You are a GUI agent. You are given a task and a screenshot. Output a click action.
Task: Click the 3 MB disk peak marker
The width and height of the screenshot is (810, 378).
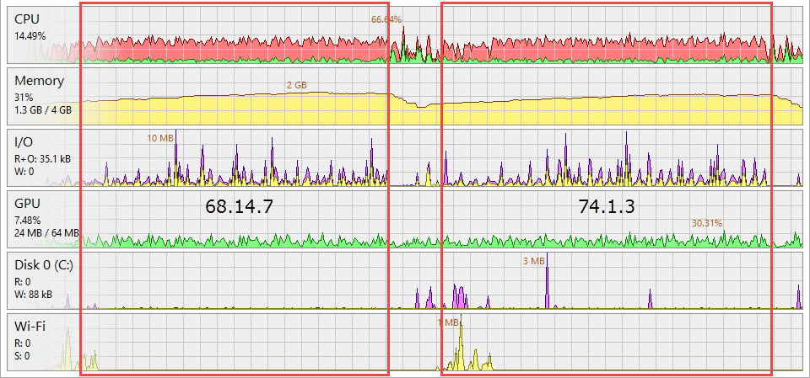coord(533,261)
